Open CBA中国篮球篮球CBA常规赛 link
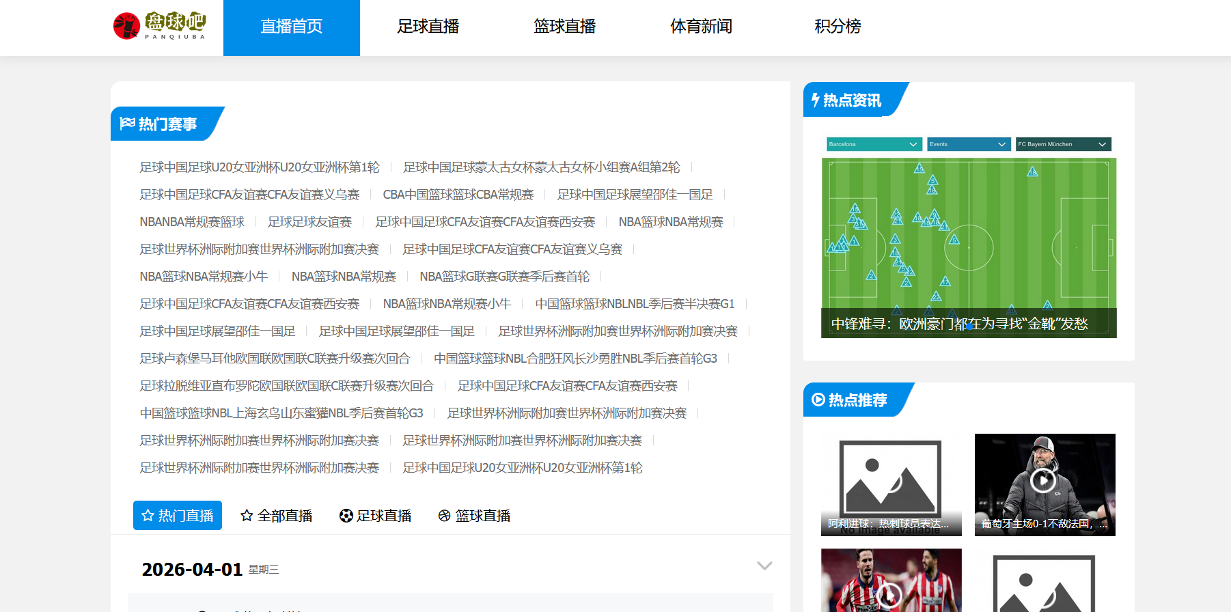This screenshot has width=1231, height=612. 458,195
